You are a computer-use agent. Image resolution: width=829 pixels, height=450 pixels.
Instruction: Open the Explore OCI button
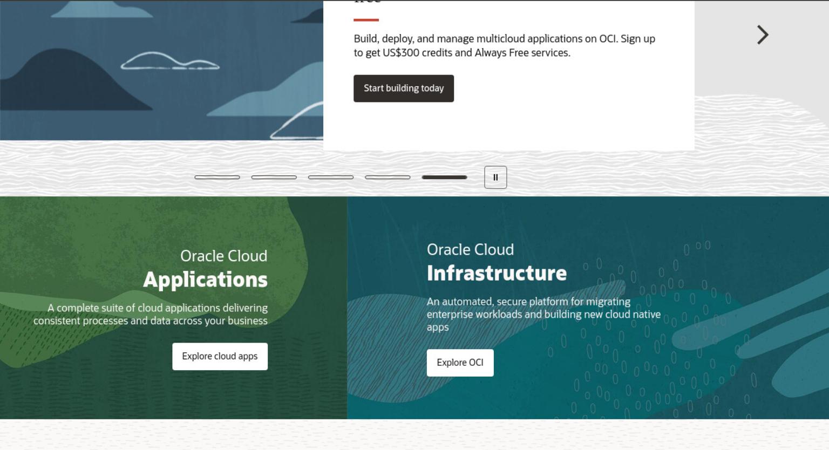pyautogui.click(x=460, y=363)
